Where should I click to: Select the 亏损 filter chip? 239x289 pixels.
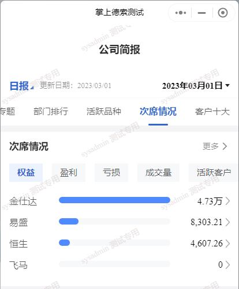[111, 173]
